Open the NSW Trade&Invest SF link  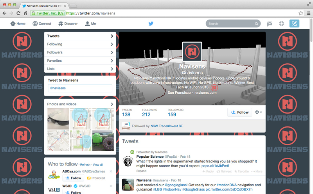coord(167,126)
